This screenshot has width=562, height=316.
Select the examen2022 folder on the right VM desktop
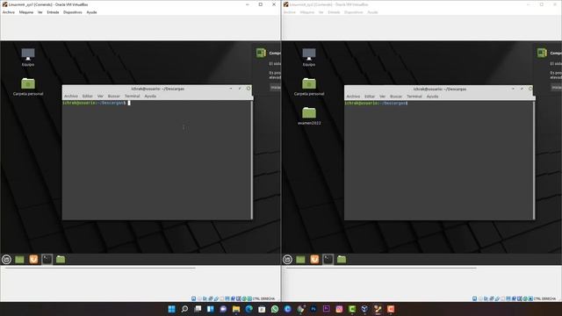click(x=309, y=116)
